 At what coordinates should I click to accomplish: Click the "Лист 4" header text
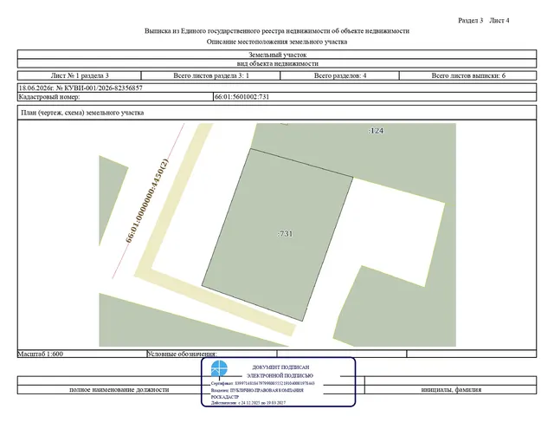click(x=499, y=21)
